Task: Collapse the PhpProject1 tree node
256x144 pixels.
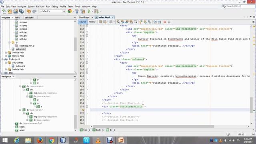Action: (2, 59)
